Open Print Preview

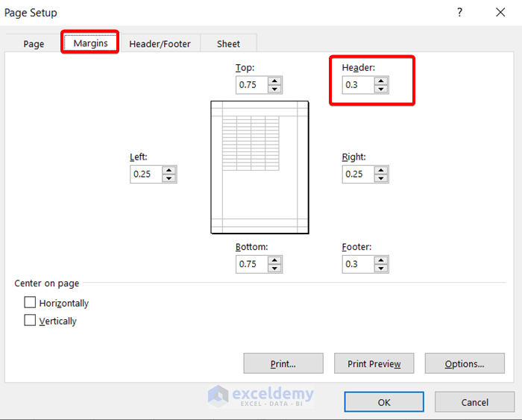[x=374, y=363]
